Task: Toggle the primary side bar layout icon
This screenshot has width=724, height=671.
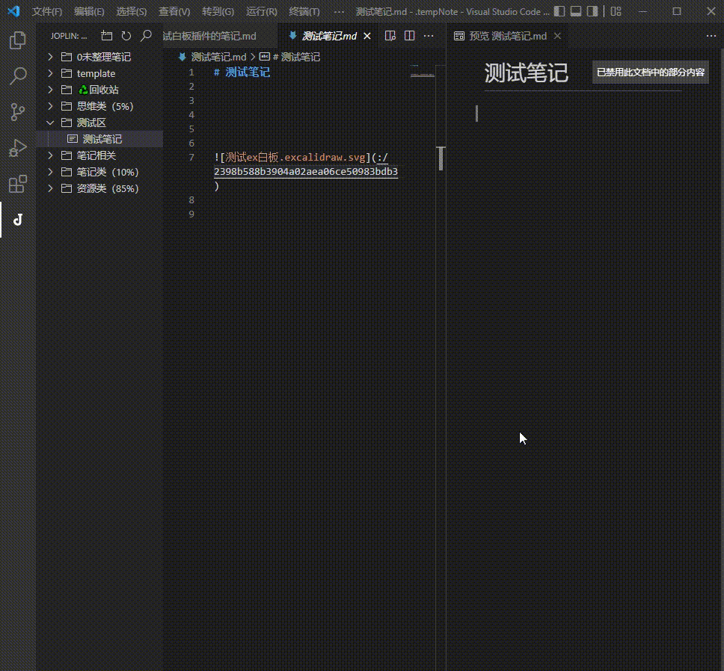Action: point(559,11)
